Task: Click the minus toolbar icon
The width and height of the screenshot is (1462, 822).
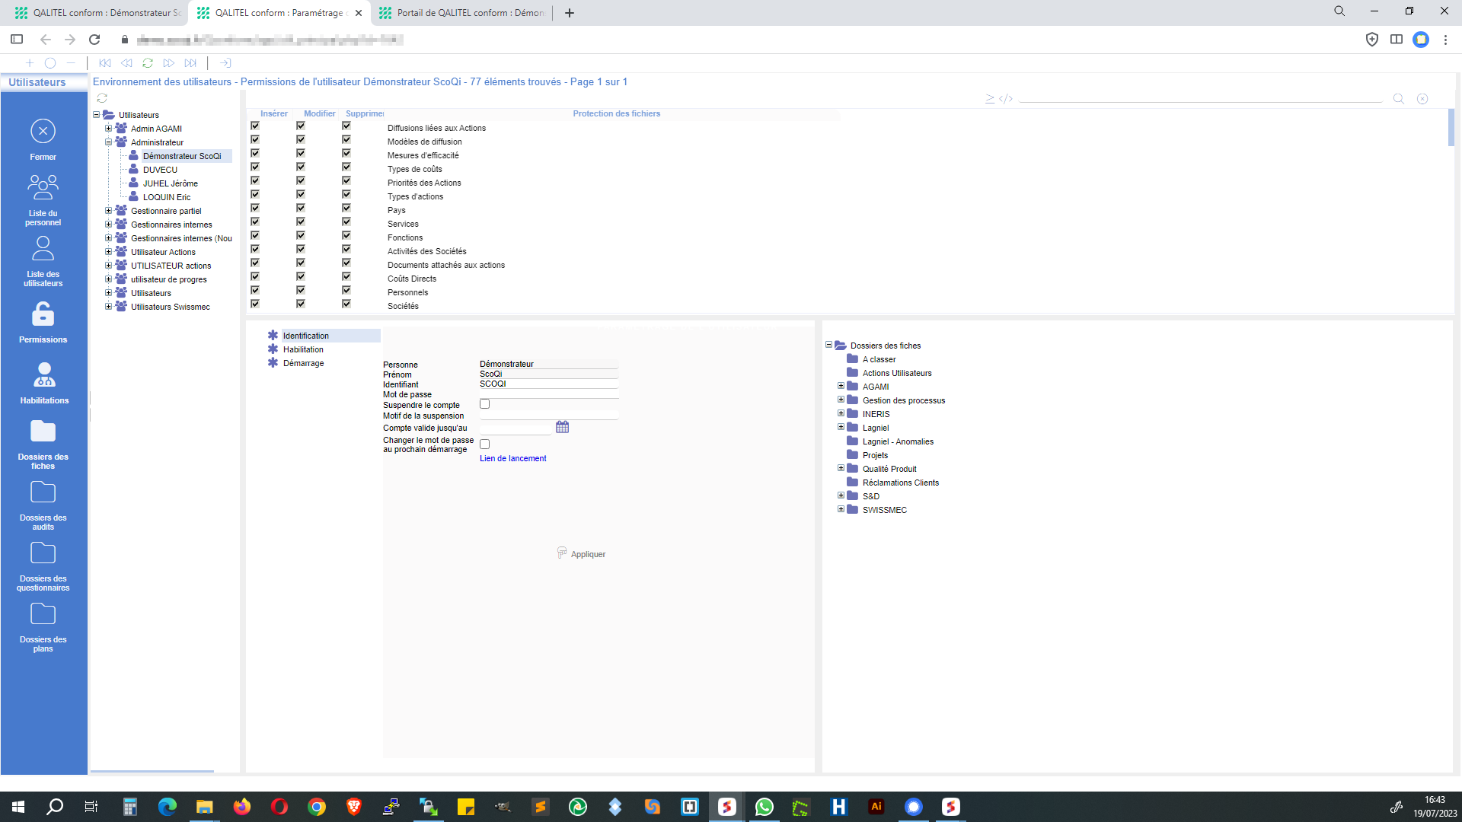Action: coord(71,63)
